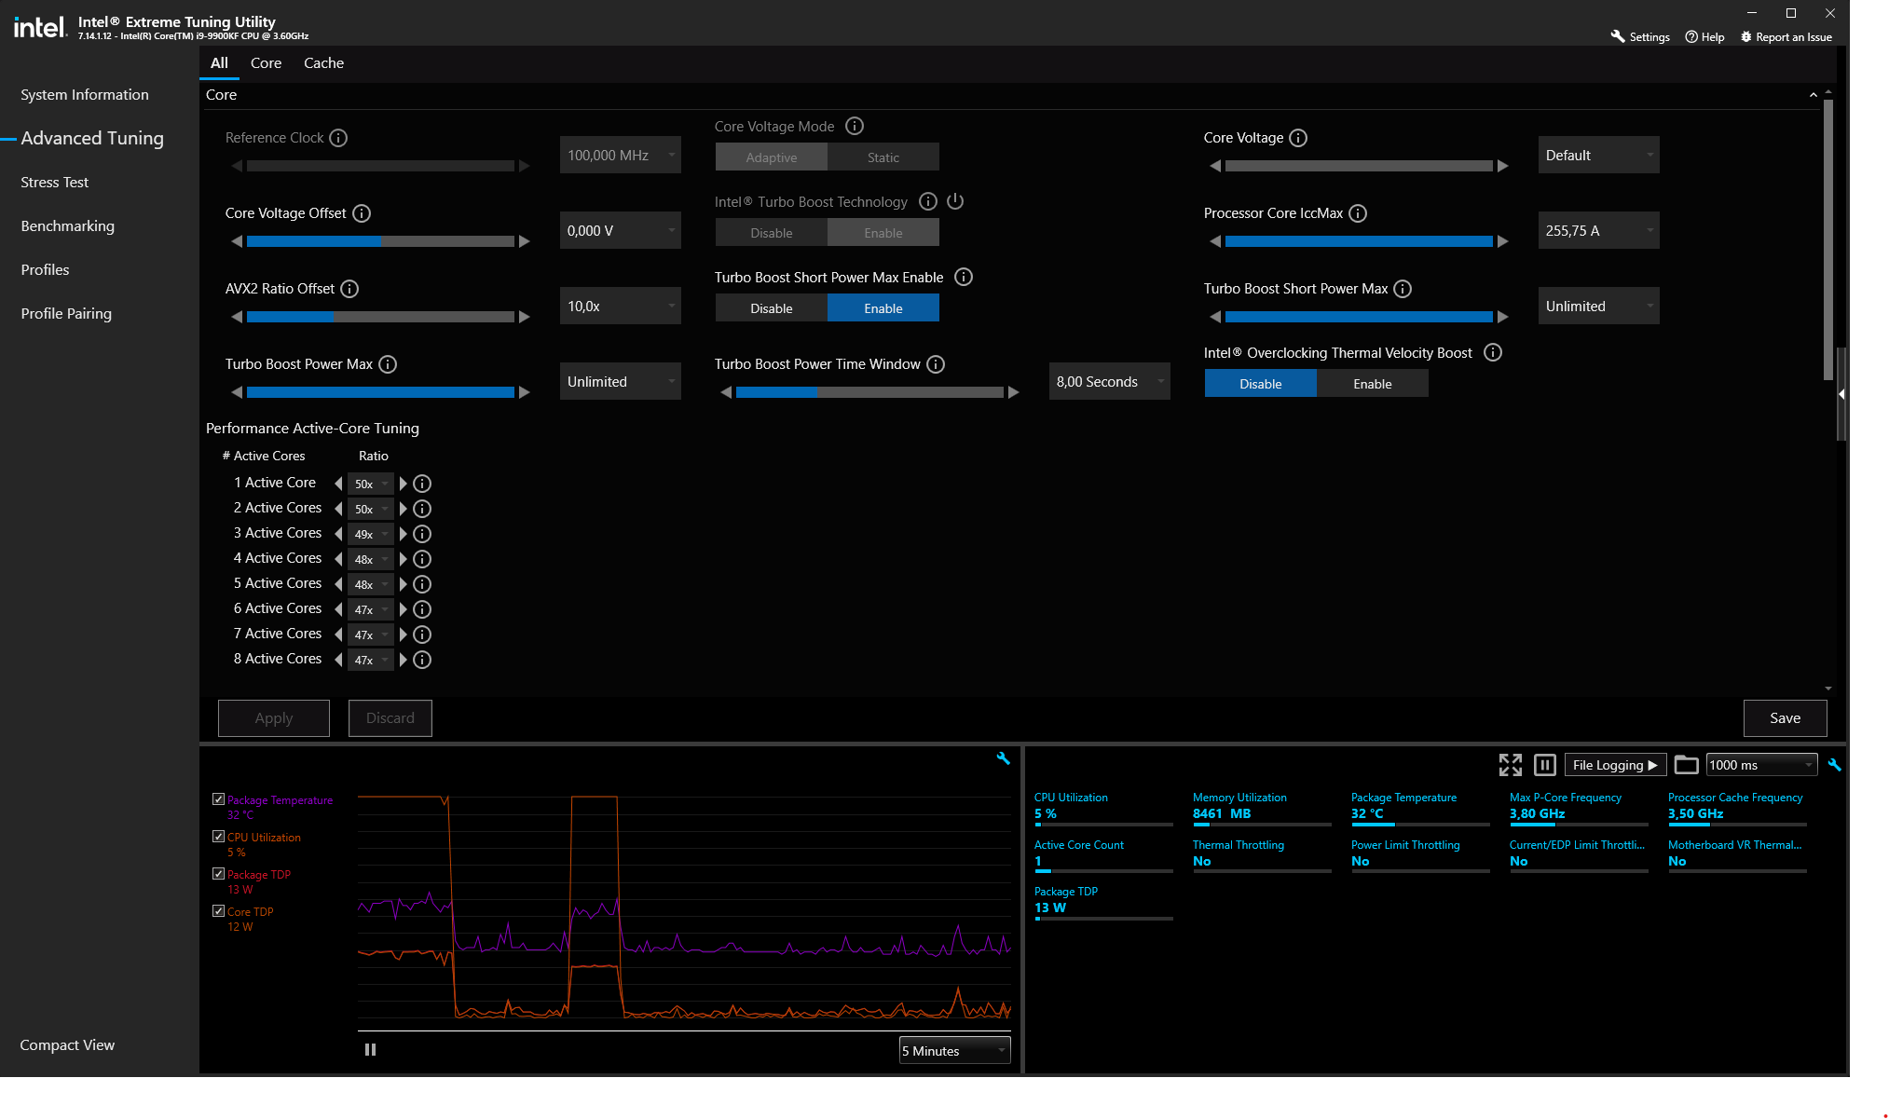
Task: Pause monitoring in the stats panel
Action: coord(1545,765)
